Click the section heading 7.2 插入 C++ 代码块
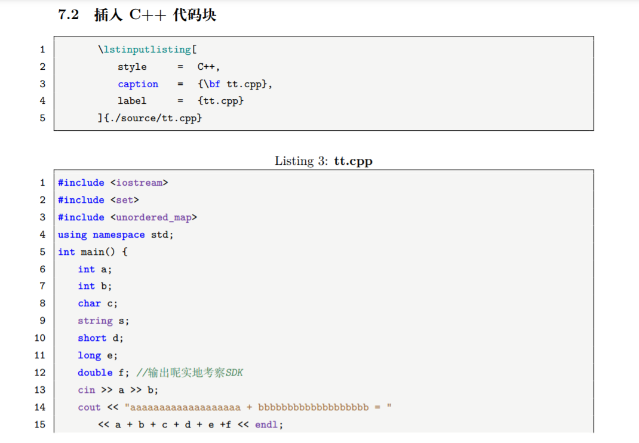This screenshot has width=639, height=443. [x=137, y=15]
